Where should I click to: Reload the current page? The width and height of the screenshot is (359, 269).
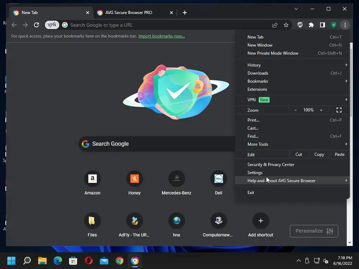coord(36,25)
